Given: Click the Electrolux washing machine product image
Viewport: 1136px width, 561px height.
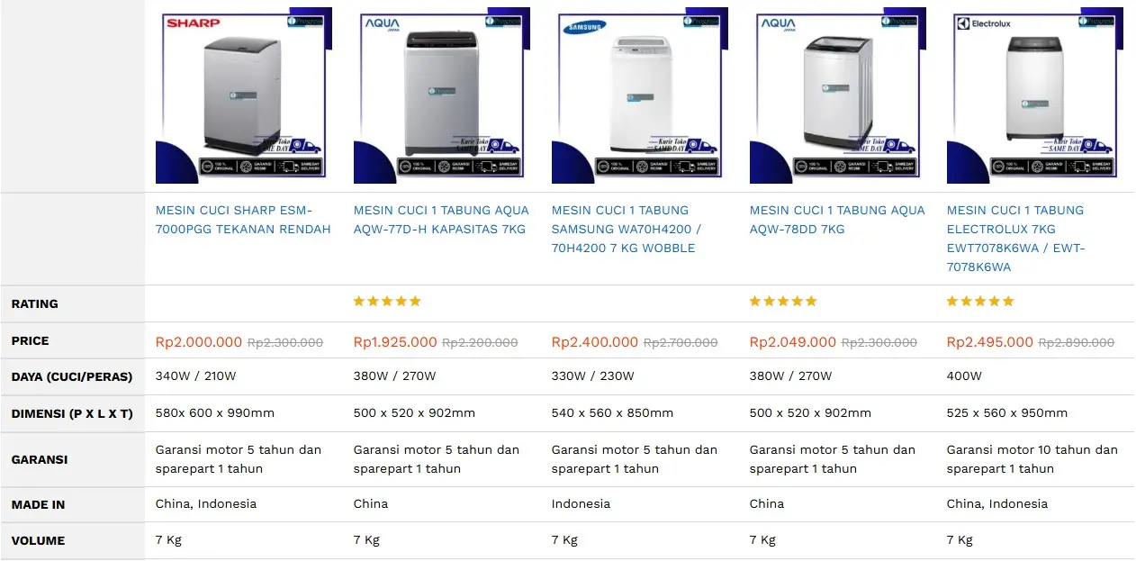Looking at the screenshot, I should (x=1035, y=95).
